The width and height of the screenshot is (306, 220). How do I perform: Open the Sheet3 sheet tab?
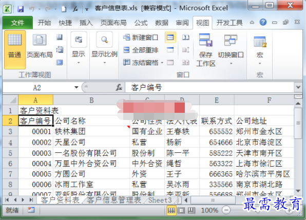tap(160, 200)
